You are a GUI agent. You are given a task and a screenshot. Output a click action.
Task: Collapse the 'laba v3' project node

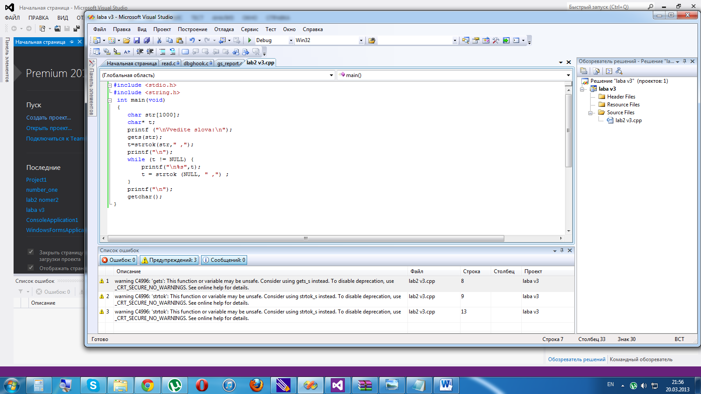[582, 89]
